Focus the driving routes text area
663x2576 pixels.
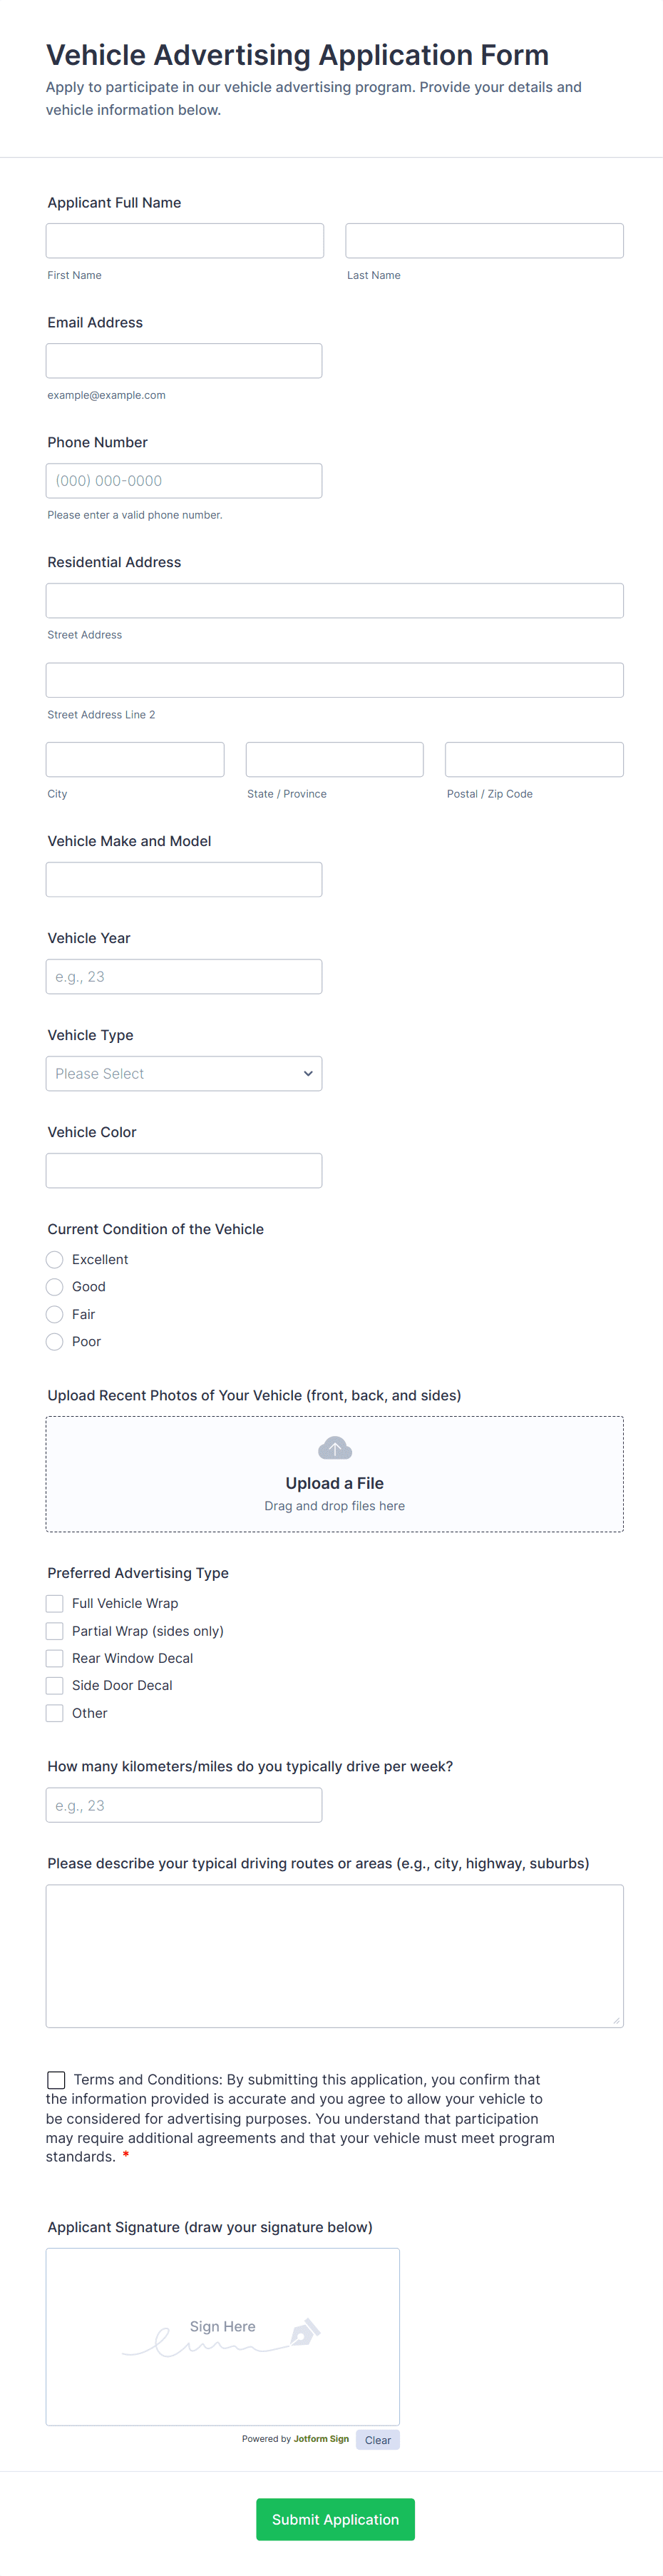(334, 1955)
